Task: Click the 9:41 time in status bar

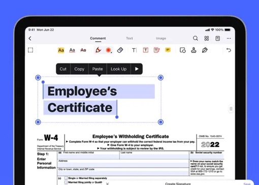Action: 31,30
